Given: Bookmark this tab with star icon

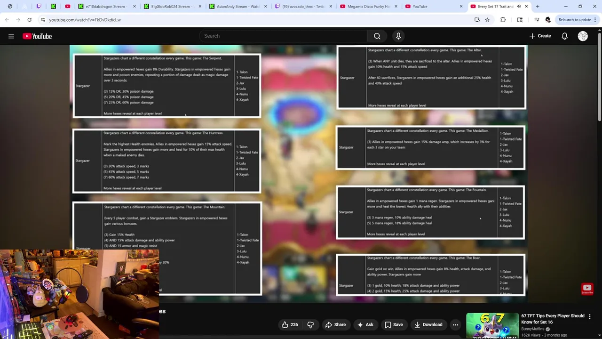Looking at the screenshot, I should coord(487,20).
